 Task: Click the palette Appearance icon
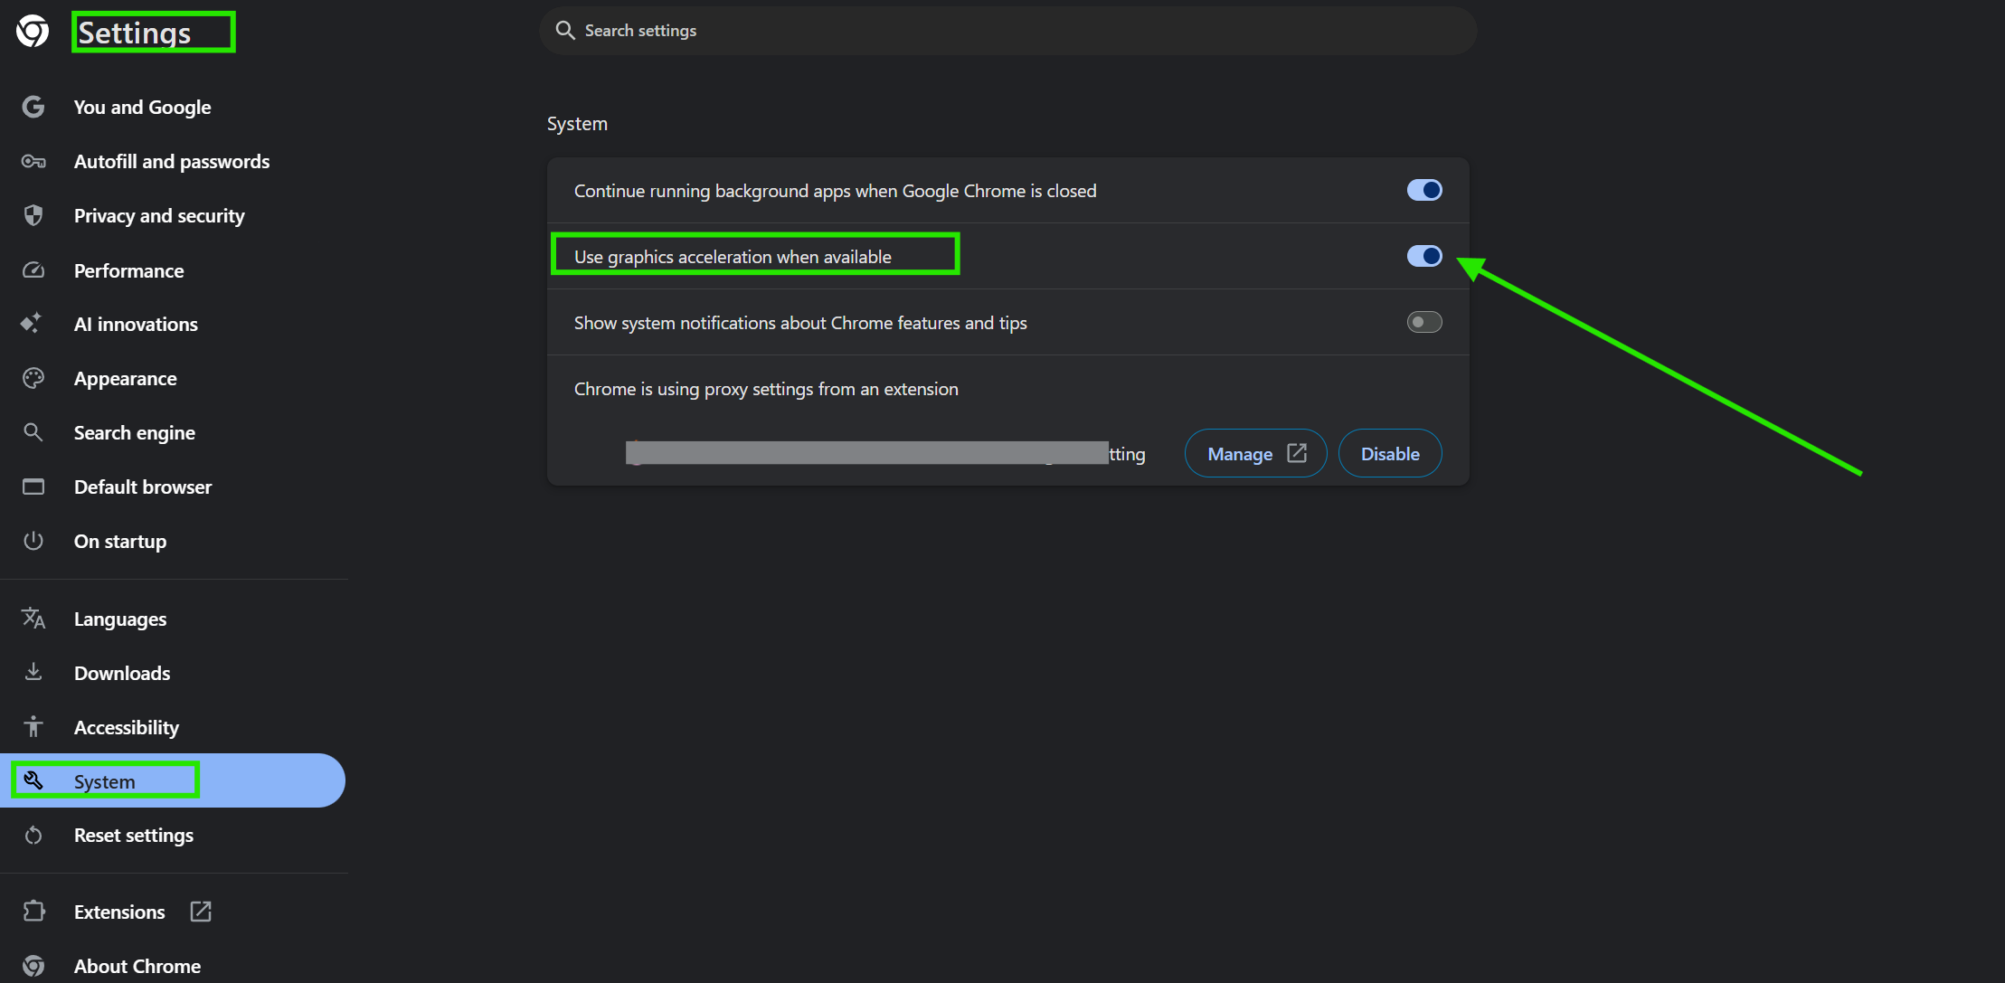click(33, 378)
